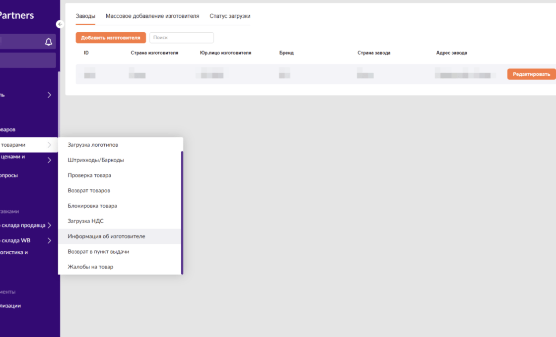This screenshot has width=556, height=337.
Task: Expand the chevron next to 'ценами и' item
Action: [x=49, y=160]
